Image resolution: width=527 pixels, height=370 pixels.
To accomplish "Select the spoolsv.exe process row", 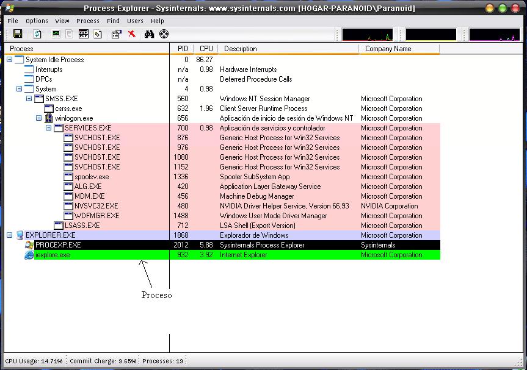I will point(92,177).
